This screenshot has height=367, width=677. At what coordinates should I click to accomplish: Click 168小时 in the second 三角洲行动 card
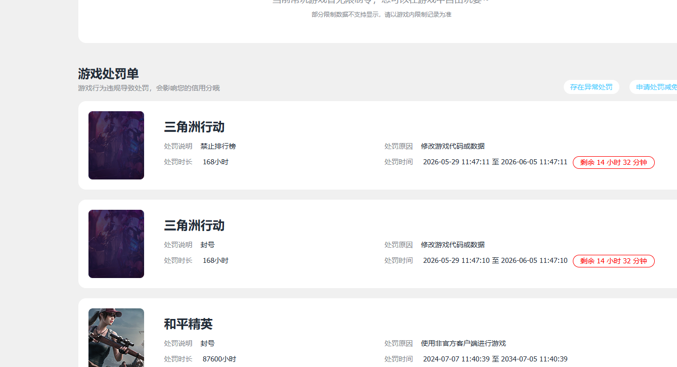point(215,260)
